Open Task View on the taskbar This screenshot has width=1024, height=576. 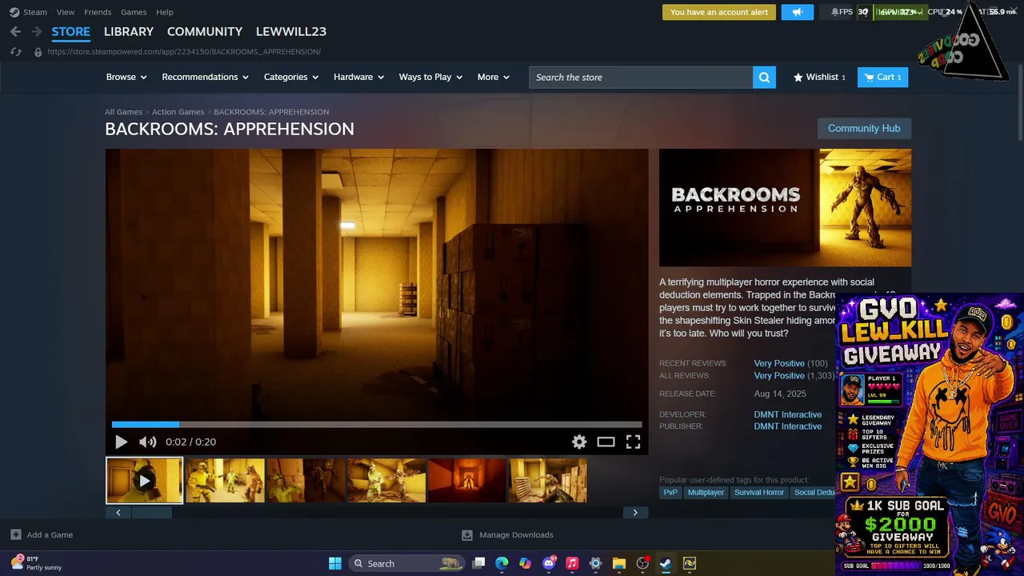click(x=478, y=563)
